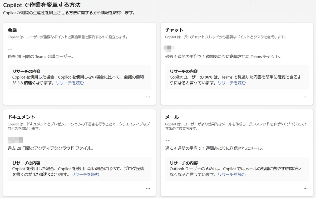316x198 pixels.
Task: Open more options menu on チャット card
Action: (x=305, y=97)
